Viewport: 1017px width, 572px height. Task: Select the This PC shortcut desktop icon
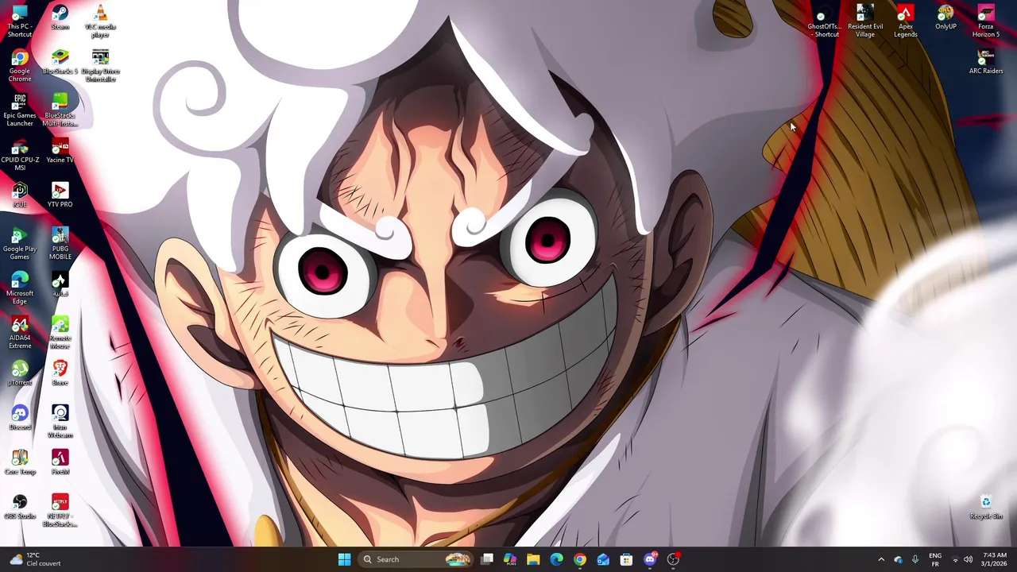[20, 21]
